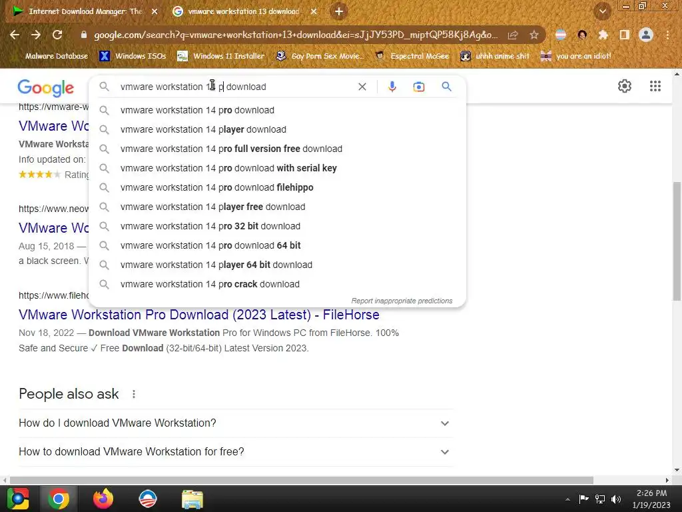Open Google quick settings gear

click(625, 86)
